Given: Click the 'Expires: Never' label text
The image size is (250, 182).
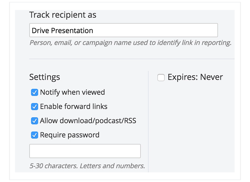Looking at the screenshot, I should 195,77.
